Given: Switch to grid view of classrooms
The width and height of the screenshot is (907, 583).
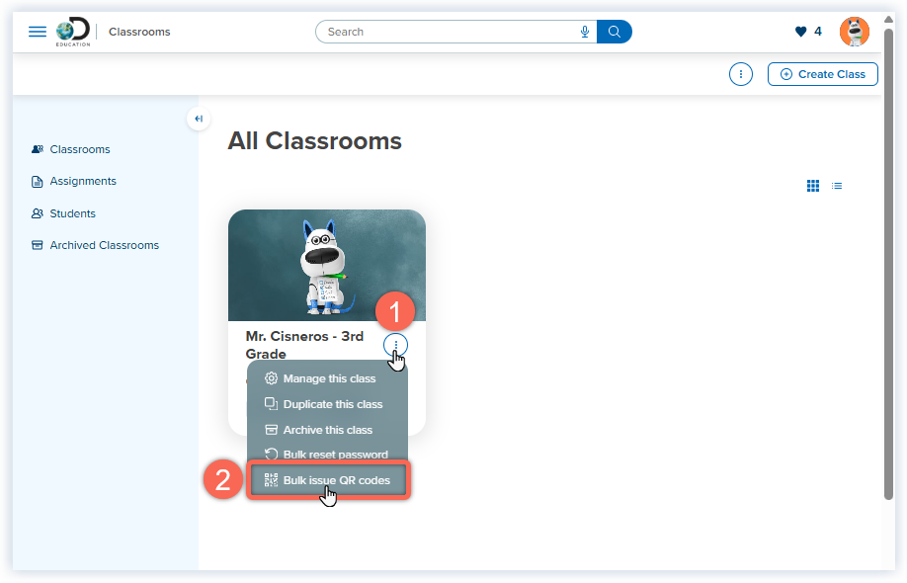Looking at the screenshot, I should [x=813, y=185].
